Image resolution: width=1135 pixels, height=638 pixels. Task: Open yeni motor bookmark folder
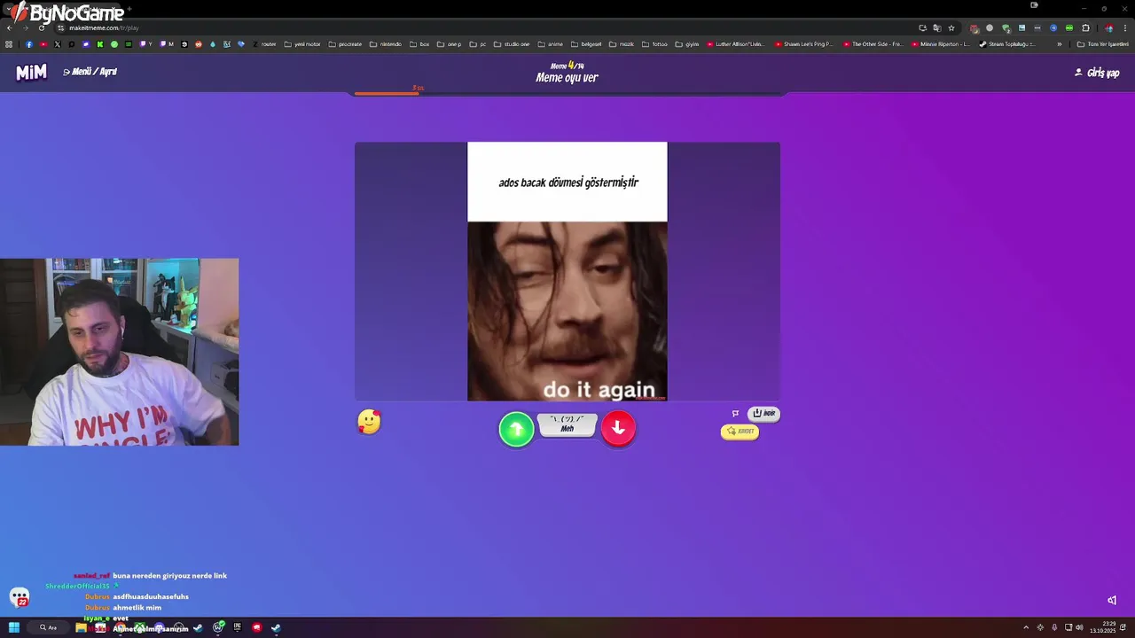[x=302, y=44]
